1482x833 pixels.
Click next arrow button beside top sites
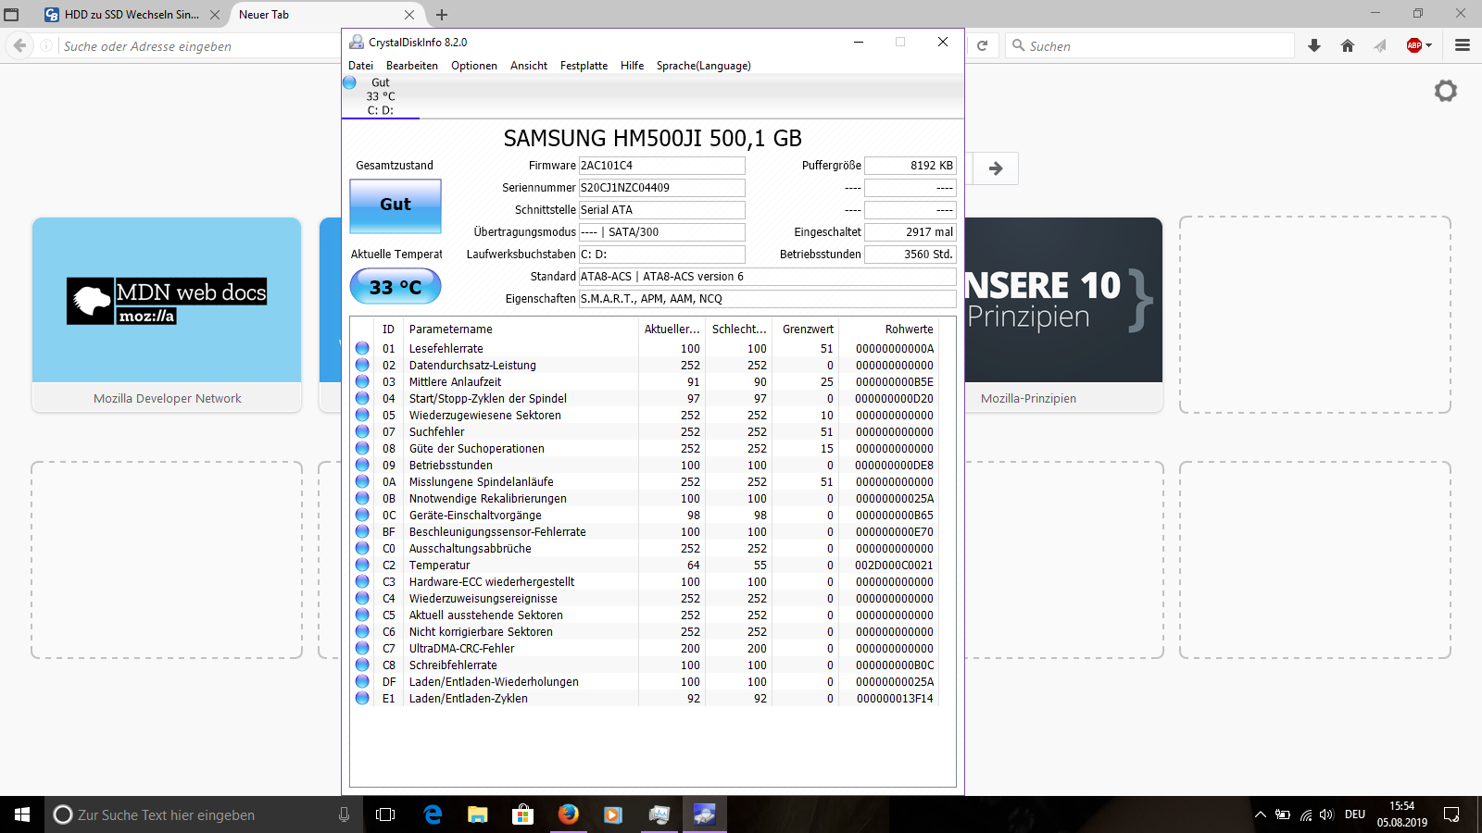[996, 168]
